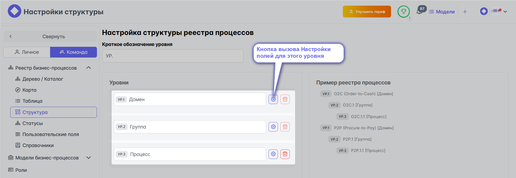Click example row P2P.1 [Группа]
This screenshot has width=516, height=178.
click(x=350, y=139)
